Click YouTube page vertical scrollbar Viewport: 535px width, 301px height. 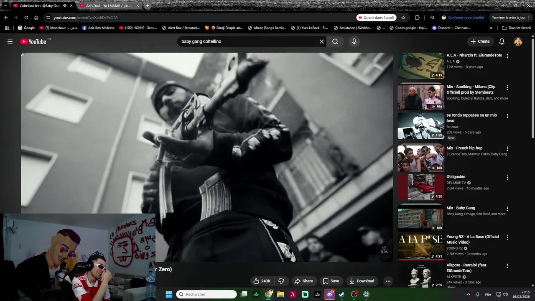[532, 88]
